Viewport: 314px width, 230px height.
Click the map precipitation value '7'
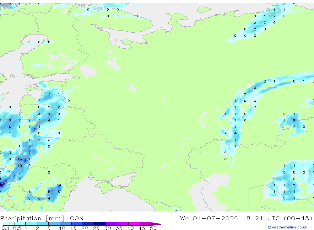(x=30, y=153)
